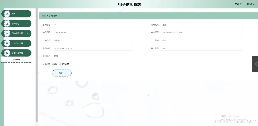Screen dimensions: 258x126
Task: Click the 住院信息管理 grid icon
Action: [7, 43]
